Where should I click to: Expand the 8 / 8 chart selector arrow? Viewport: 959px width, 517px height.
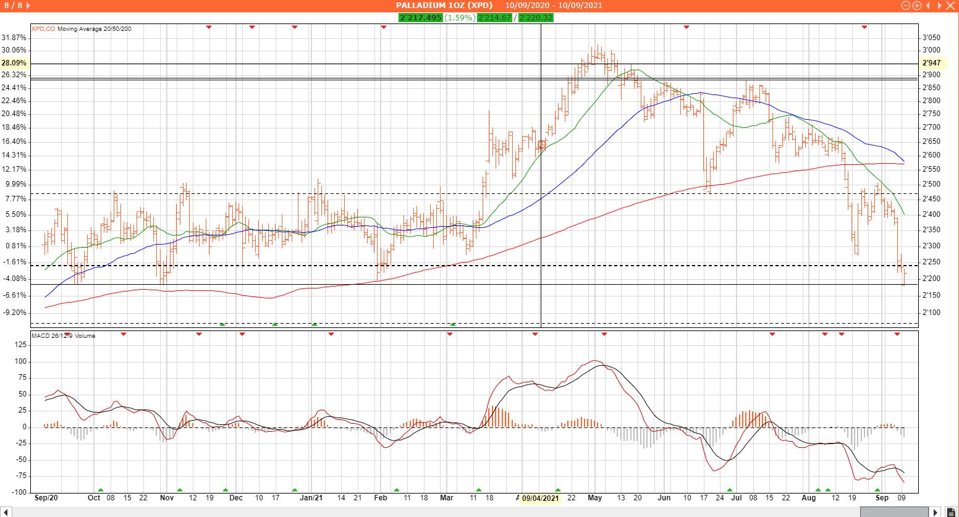click(28, 6)
